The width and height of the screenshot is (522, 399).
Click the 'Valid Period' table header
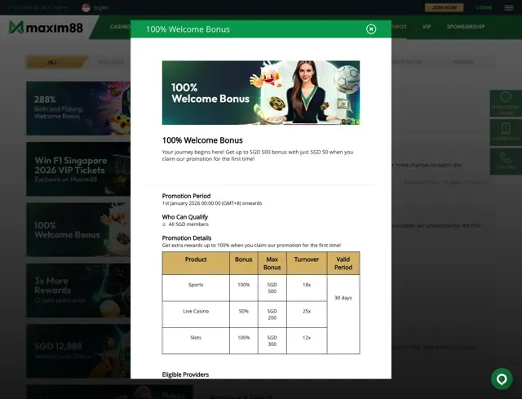click(x=343, y=263)
